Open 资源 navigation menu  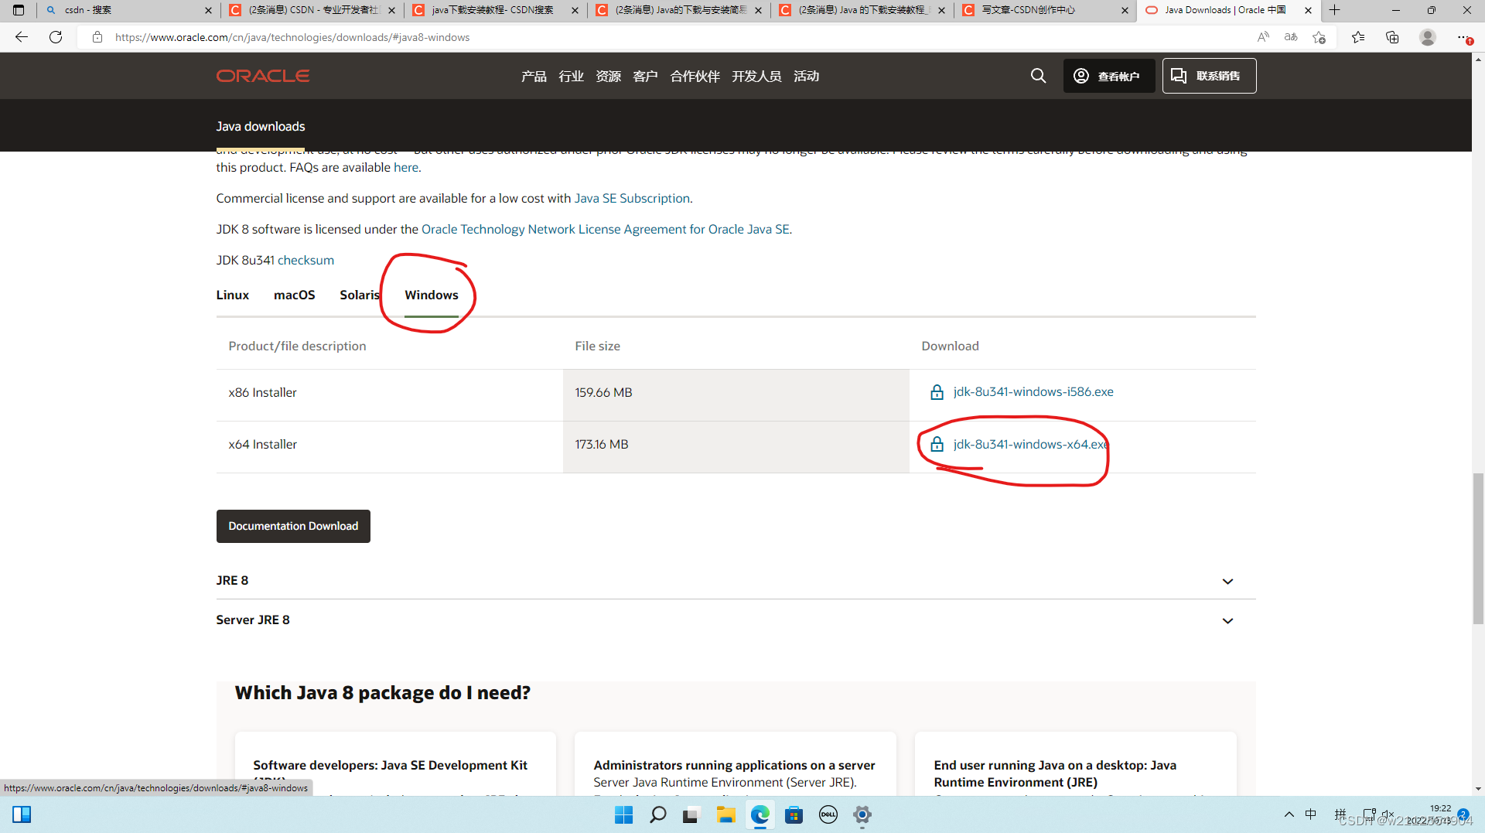pos(608,76)
